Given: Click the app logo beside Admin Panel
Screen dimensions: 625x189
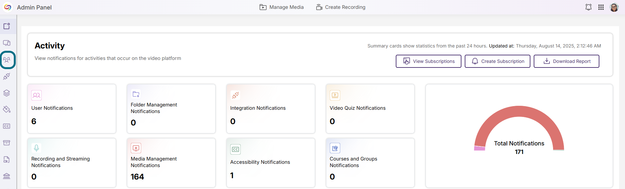Looking at the screenshot, I should pos(8,7).
